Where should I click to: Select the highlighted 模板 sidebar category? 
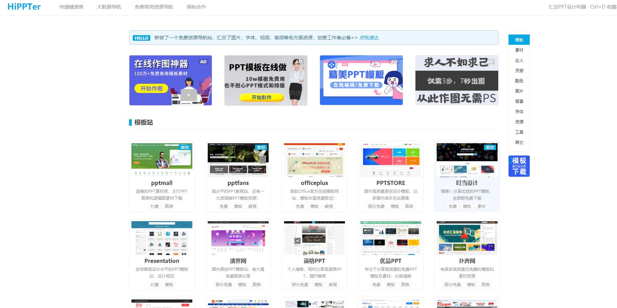519,40
